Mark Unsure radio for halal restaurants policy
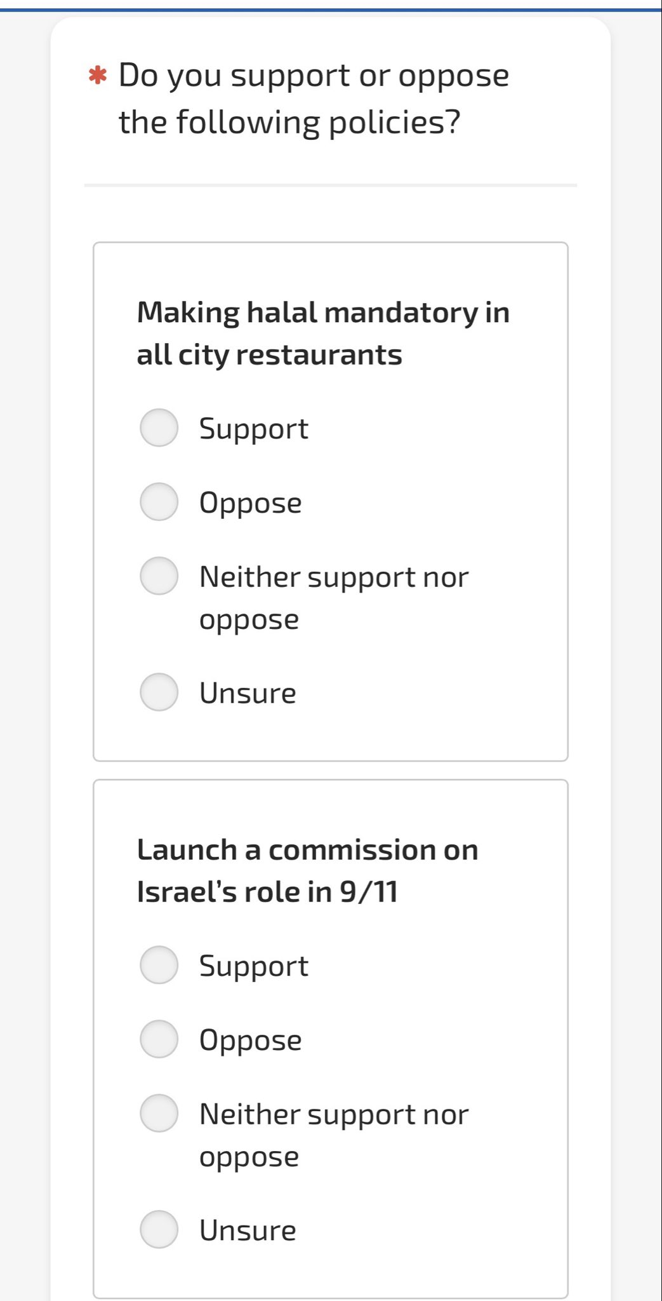The height and width of the screenshot is (1301, 662). [x=159, y=692]
